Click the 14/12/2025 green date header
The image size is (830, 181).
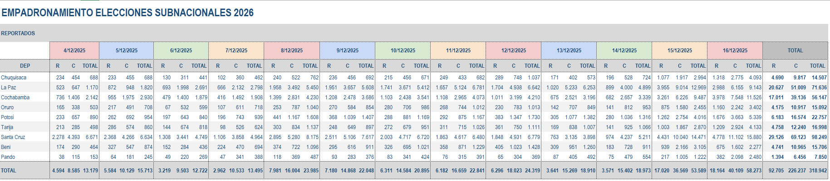coord(624,51)
